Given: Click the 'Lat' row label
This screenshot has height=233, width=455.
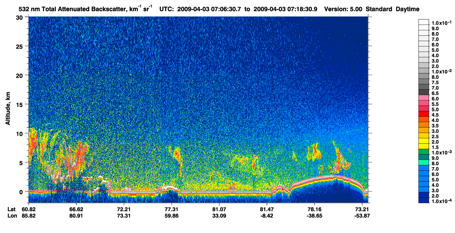Looking at the screenshot, I should tap(12, 209).
